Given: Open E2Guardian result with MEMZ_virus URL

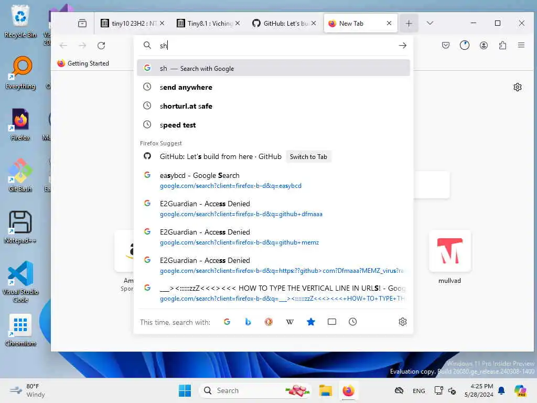Looking at the screenshot, I should [273, 265].
